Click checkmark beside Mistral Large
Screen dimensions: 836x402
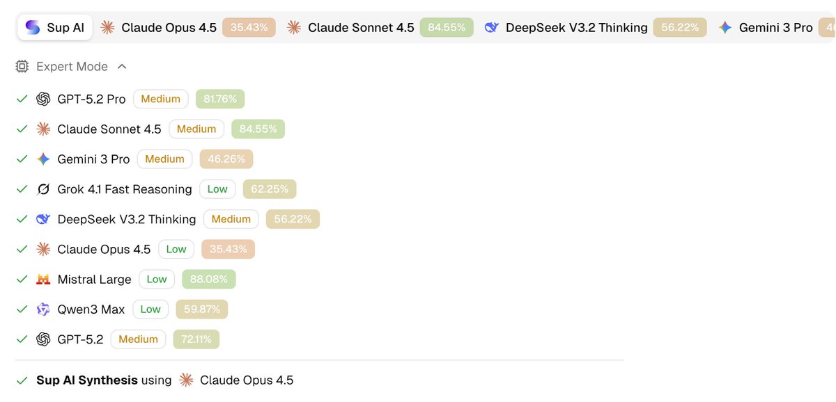[x=22, y=280]
